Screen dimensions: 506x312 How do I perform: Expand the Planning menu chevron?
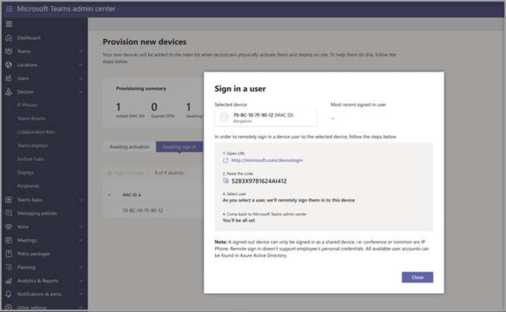point(81,267)
